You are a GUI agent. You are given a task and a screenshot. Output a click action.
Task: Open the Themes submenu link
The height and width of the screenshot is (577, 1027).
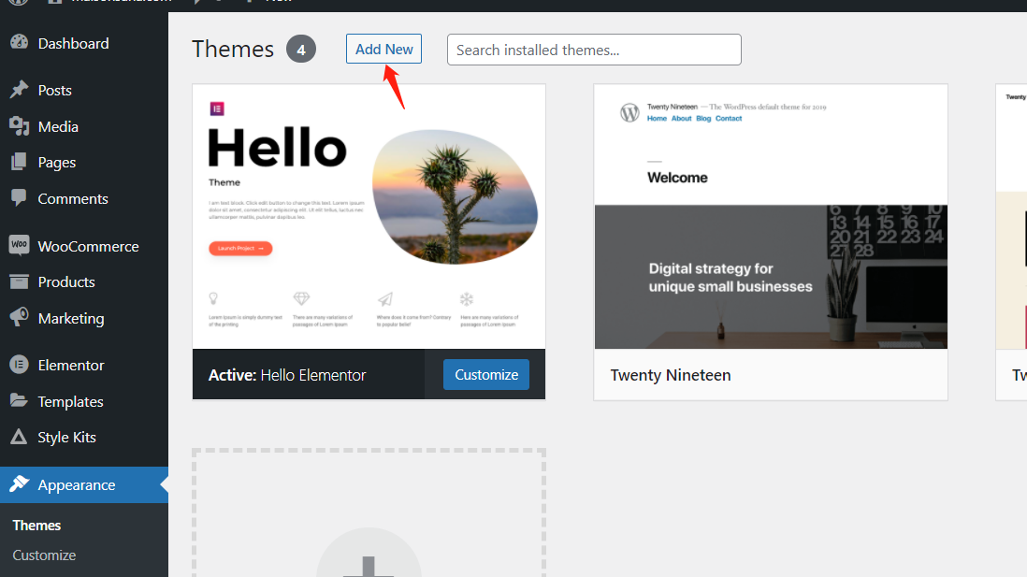click(x=36, y=526)
